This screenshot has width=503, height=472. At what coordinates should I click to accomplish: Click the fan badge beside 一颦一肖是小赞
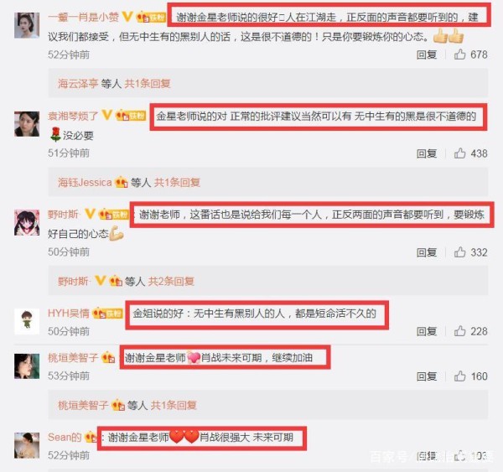tap(151, 17)
